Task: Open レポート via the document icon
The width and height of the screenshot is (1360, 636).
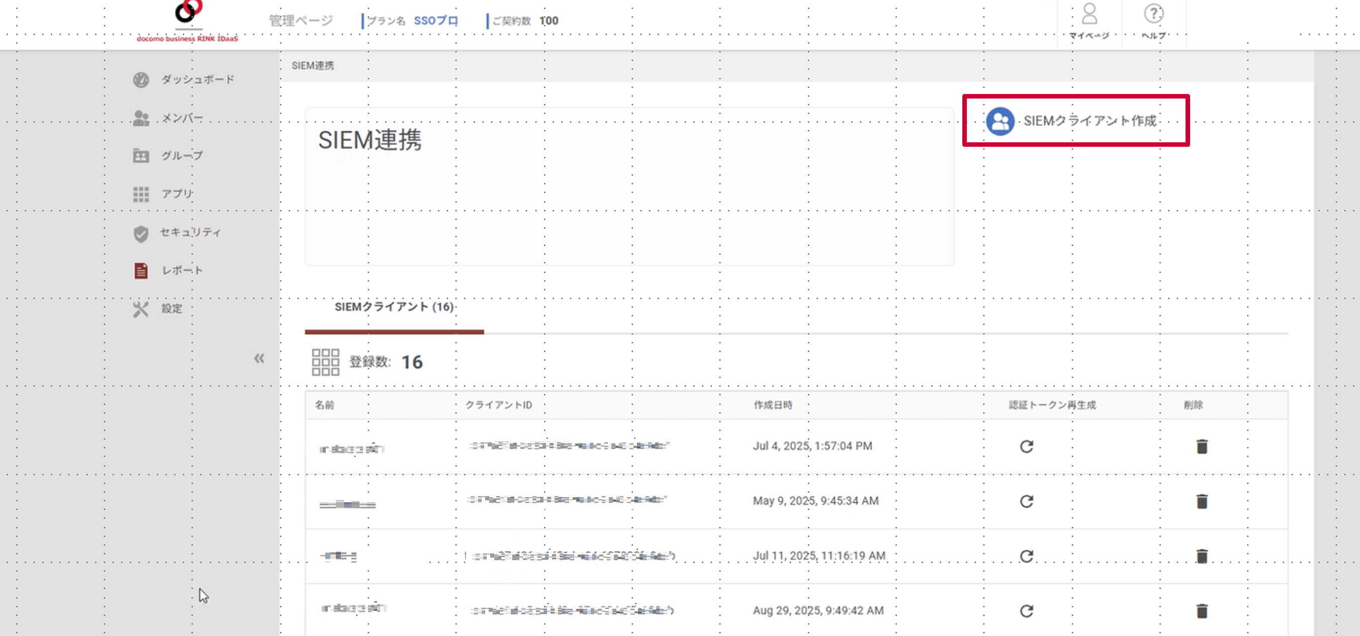Action: click(140, 270)
